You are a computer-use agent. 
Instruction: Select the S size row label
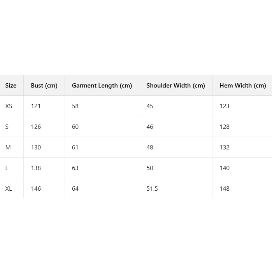coord(7,127)
